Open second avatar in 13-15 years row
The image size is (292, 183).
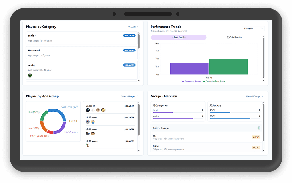click(x=93, y=122)
